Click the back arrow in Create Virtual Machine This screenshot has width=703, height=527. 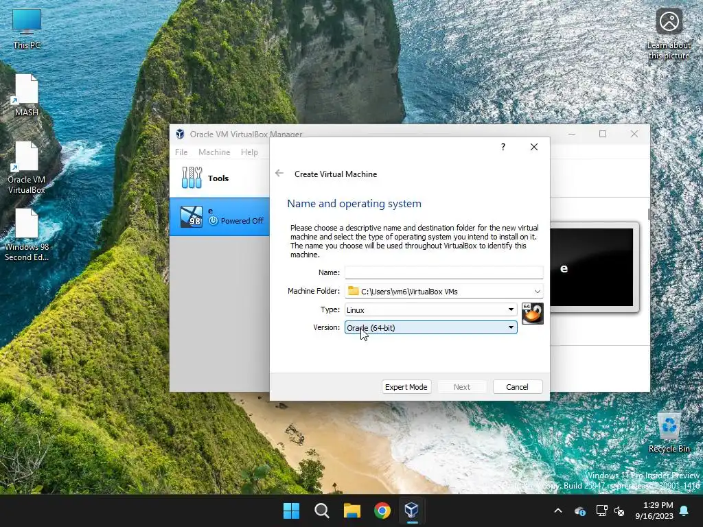(279, 174)
